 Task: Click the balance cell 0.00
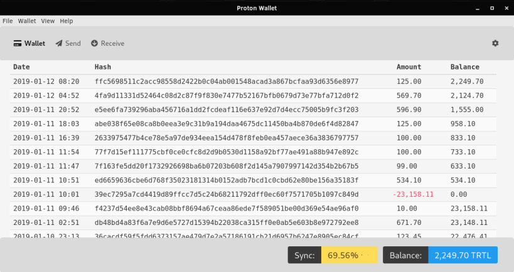pyautogui.click(x=459, y=194)
